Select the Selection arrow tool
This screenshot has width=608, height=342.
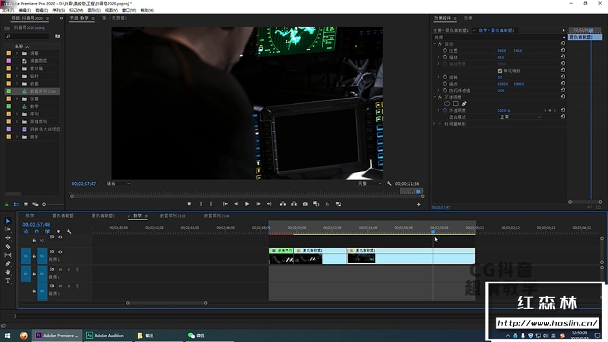[8, 221]
